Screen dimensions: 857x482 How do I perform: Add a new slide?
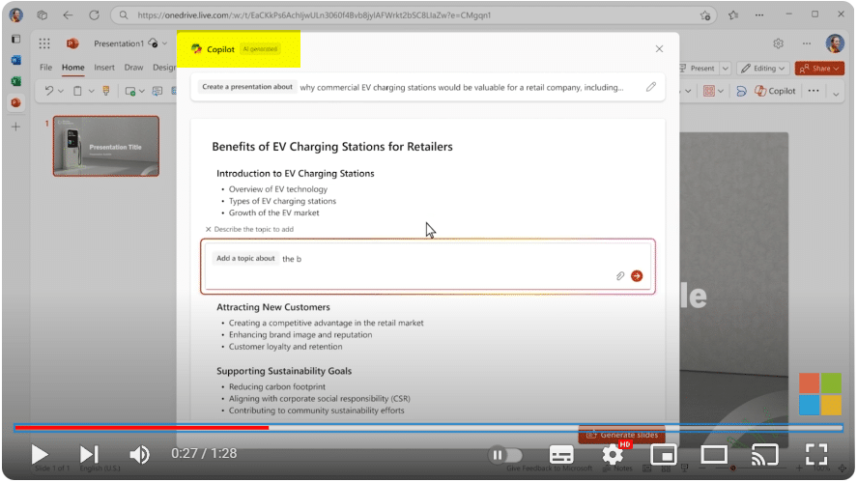coord(130,91)
